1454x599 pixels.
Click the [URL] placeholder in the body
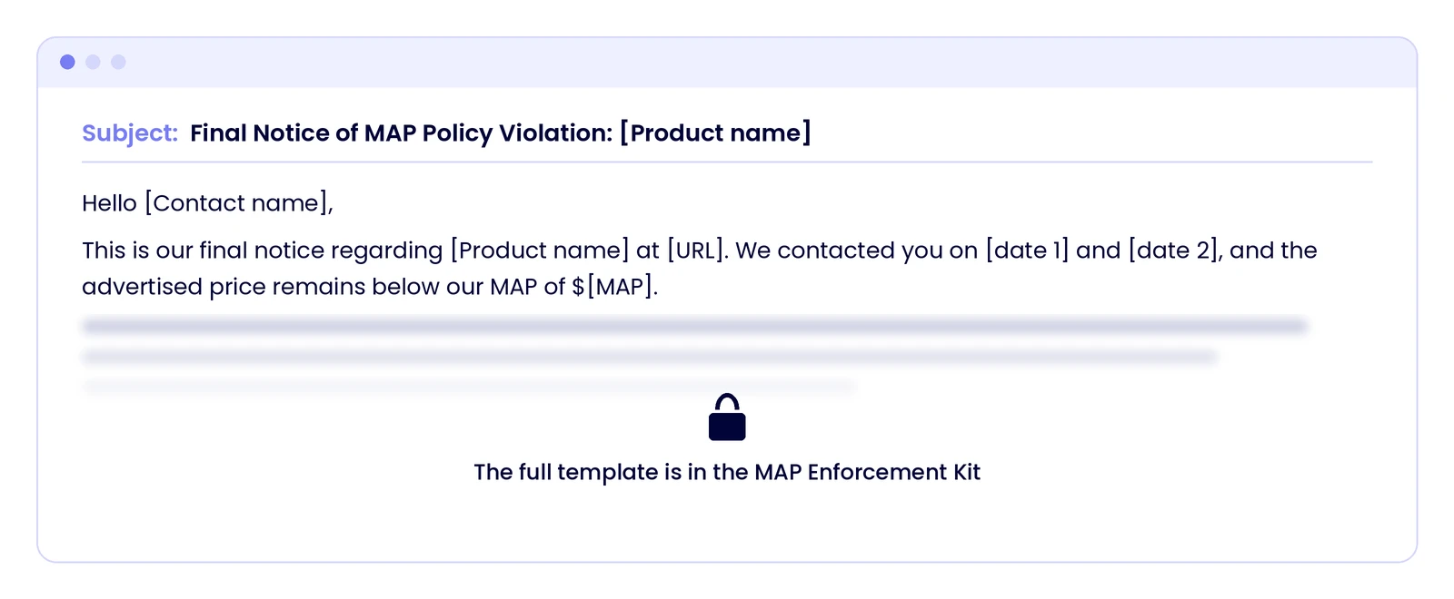pyautogui.click(x=697, y=250)
